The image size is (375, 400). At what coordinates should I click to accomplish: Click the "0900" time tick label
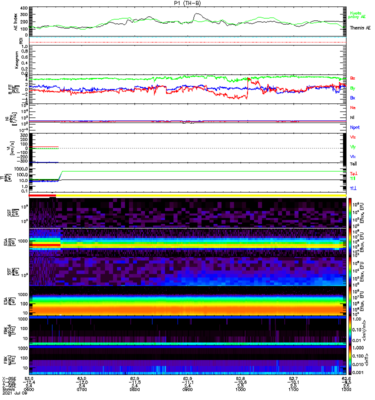click(187, 389)
